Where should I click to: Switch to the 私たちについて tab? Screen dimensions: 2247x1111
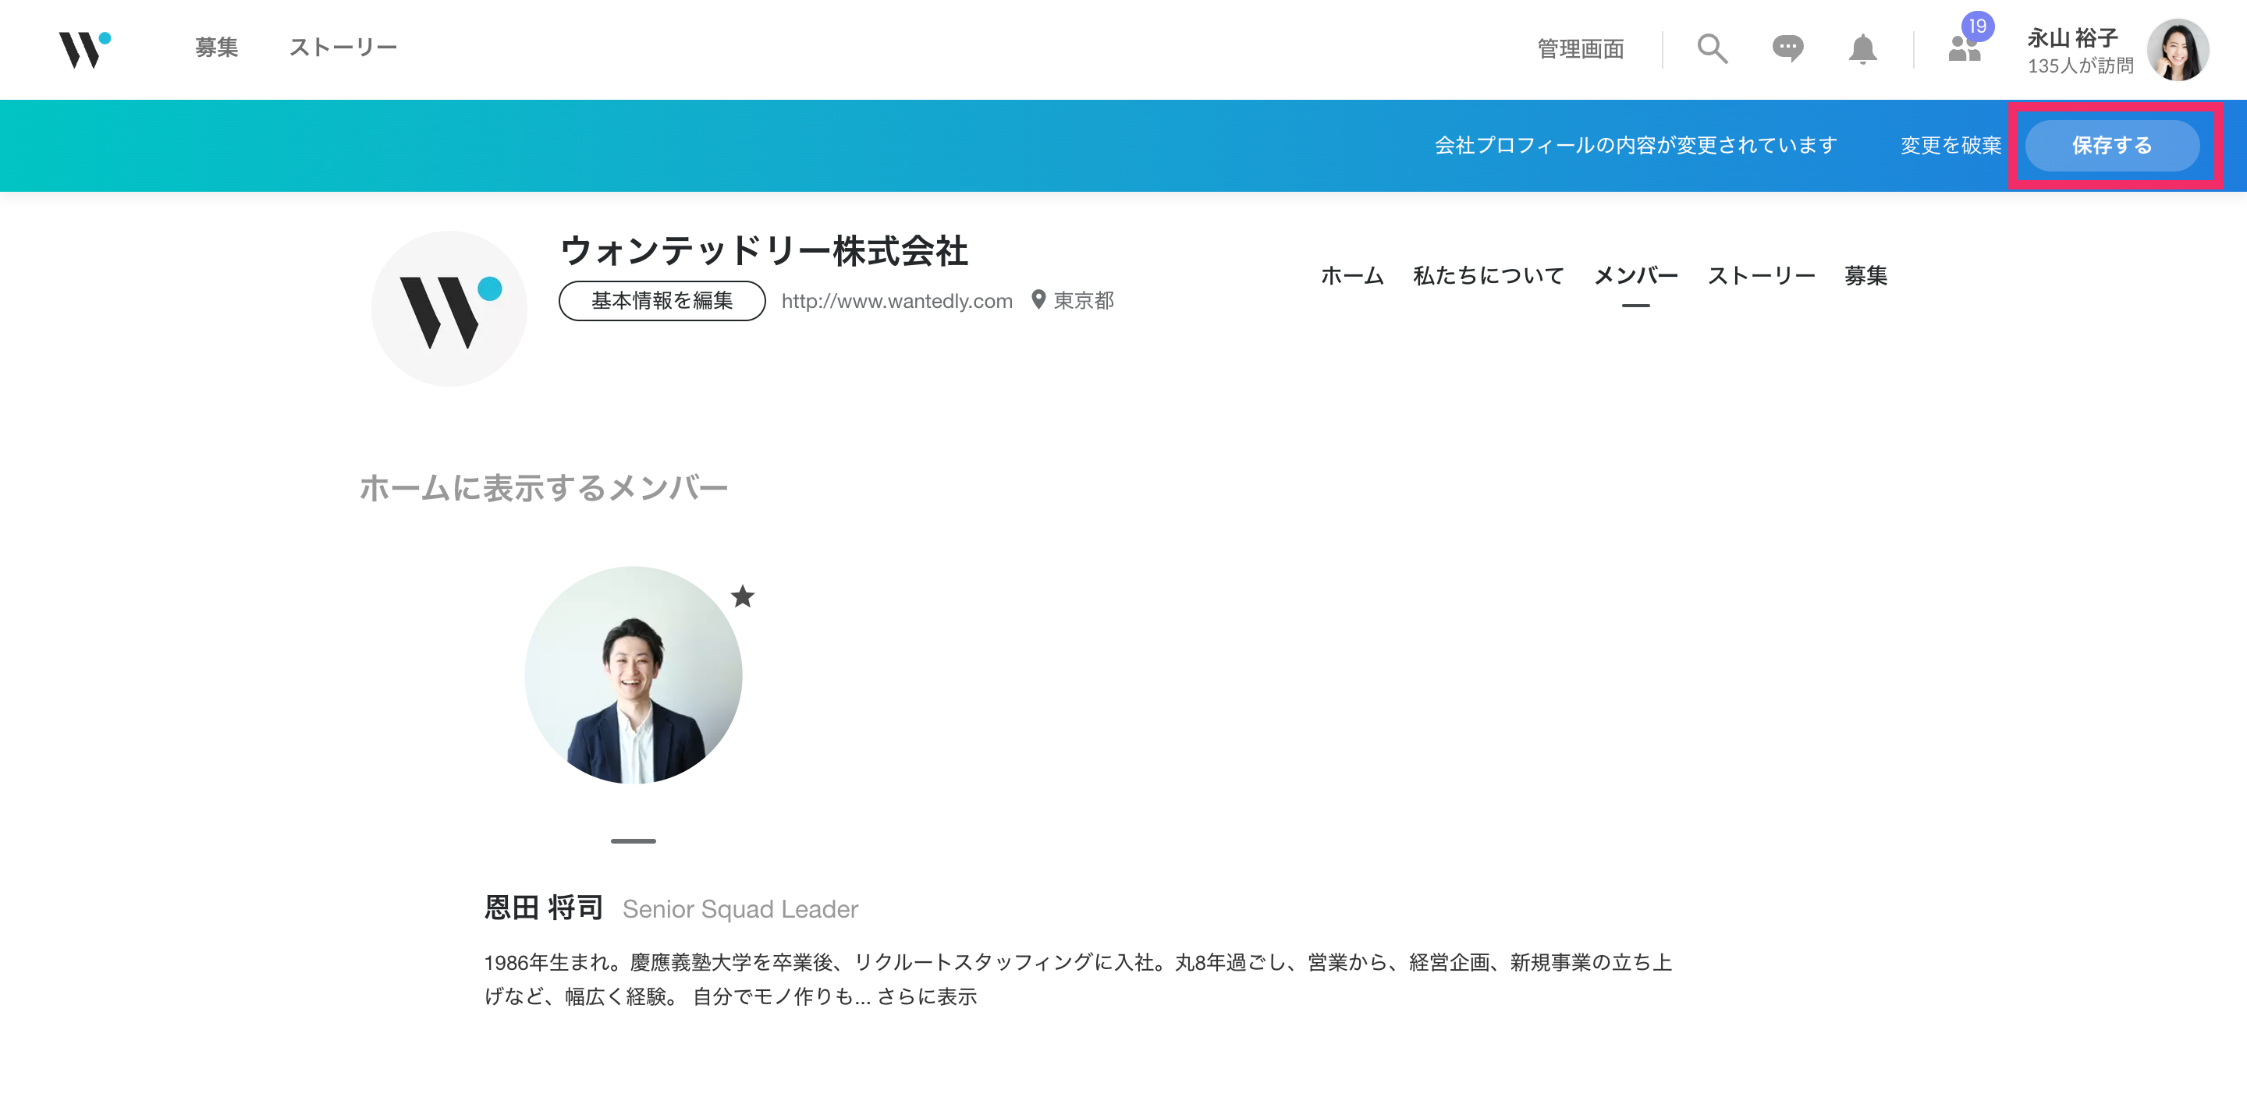click(x=1488, y=275)
